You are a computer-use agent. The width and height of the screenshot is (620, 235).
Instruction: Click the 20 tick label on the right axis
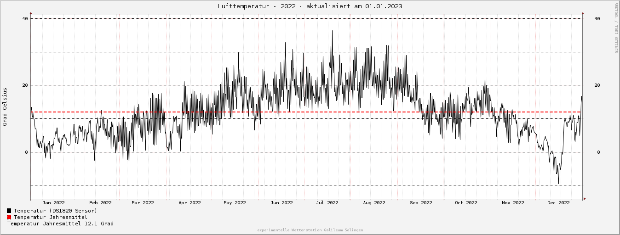click(x=597, y=85)
